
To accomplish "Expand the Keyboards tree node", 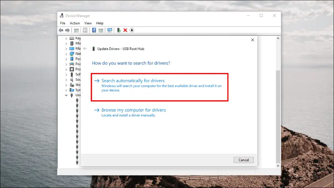I will tap(66, 38).
